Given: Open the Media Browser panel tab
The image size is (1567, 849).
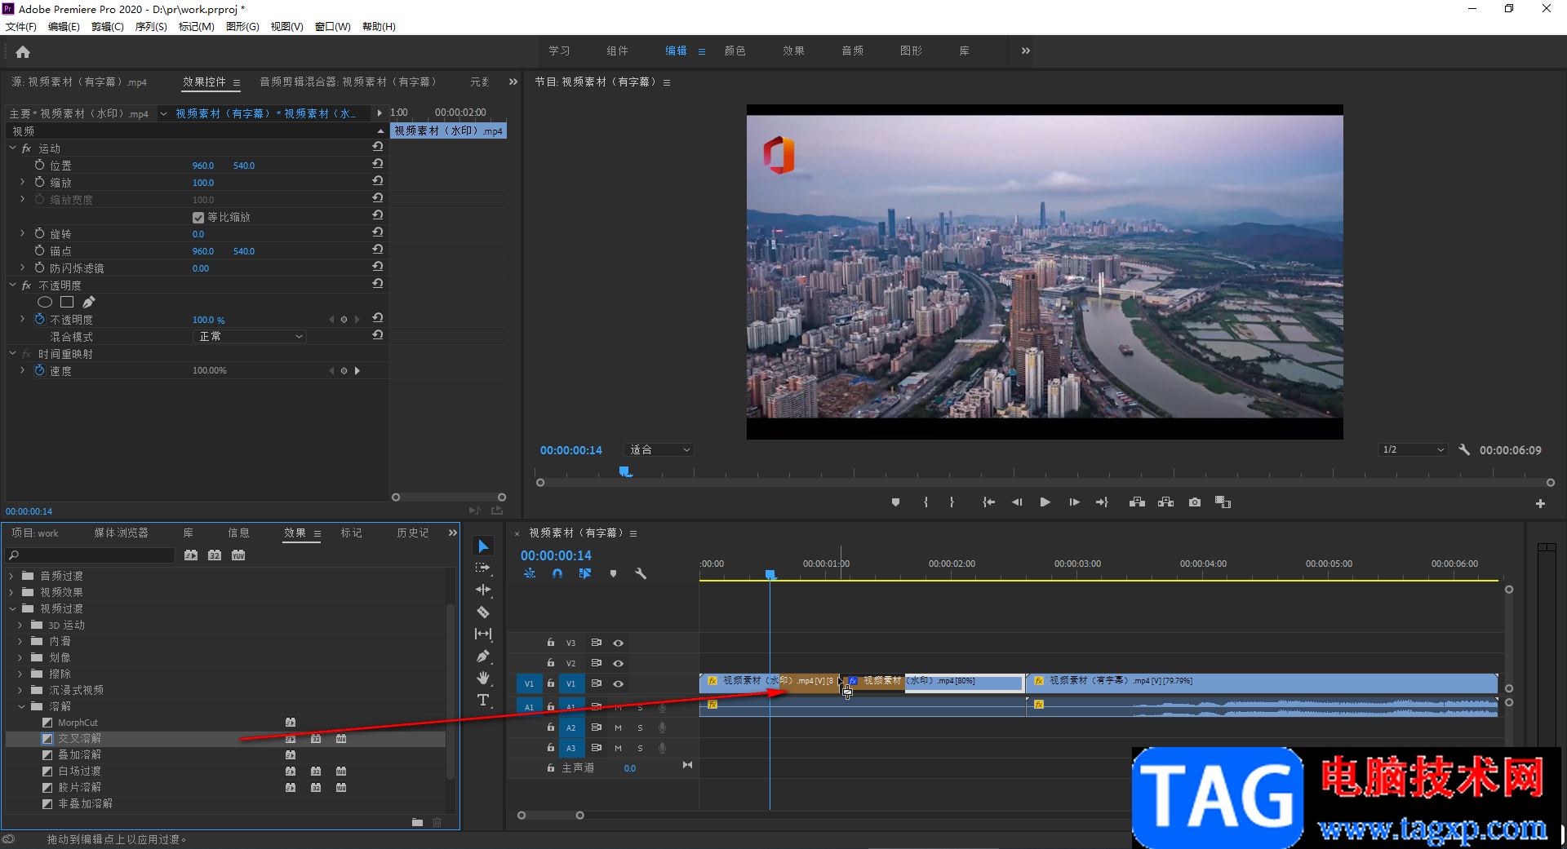Looking at the screenshot, I should point(121,533).
